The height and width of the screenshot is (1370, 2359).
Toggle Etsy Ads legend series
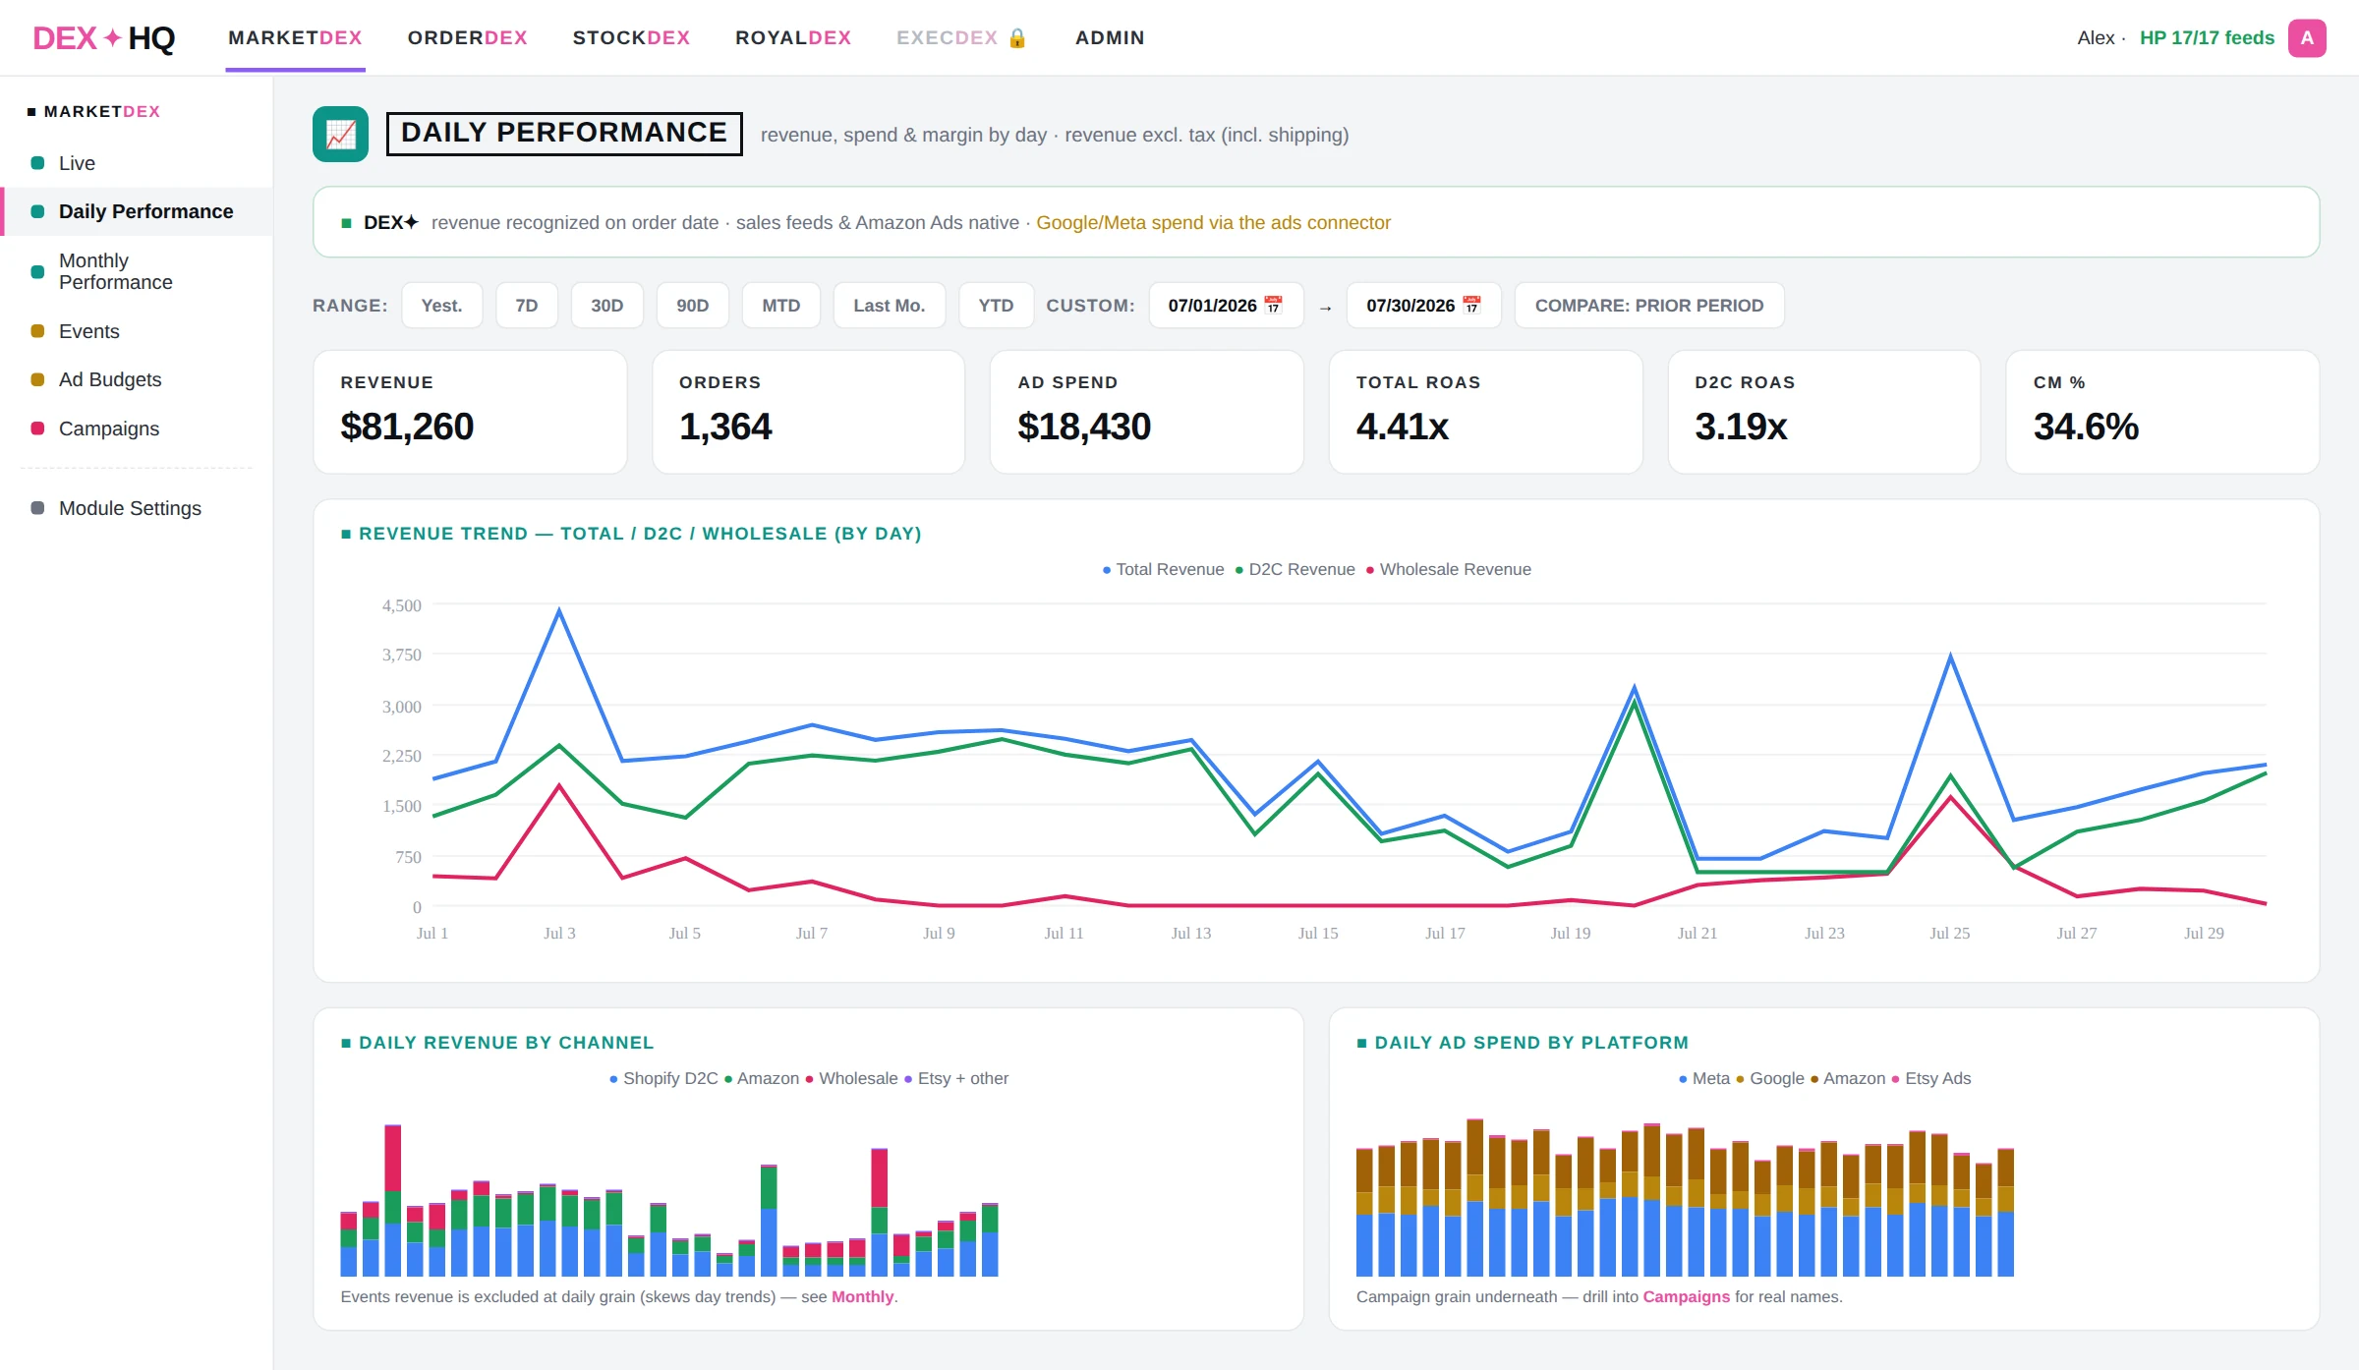coord(1931,1078)
